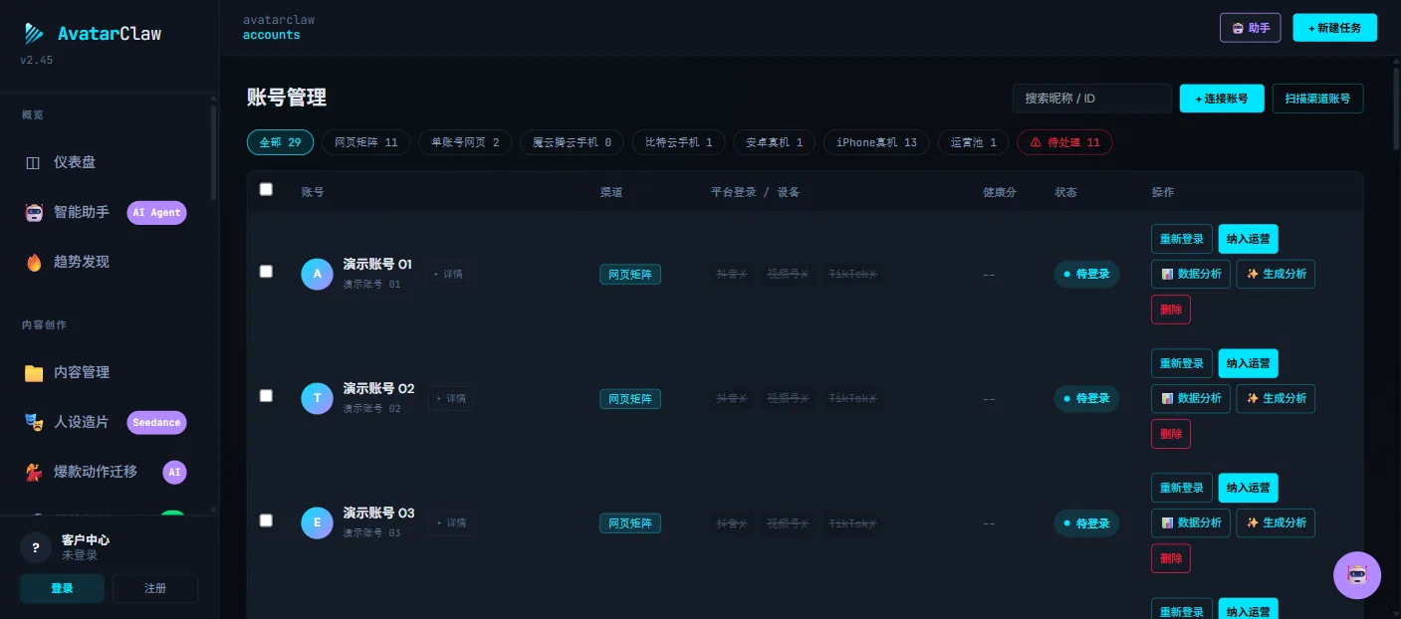Image resolution: width=1401 pixels, height=619 pixels.
Task: Click the 登录 button in the sidebar
Action: [x=62, y=588]
